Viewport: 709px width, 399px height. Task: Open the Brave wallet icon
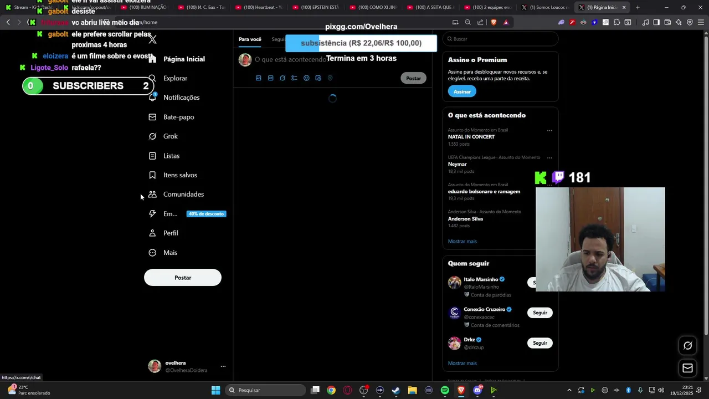(667, 22)
